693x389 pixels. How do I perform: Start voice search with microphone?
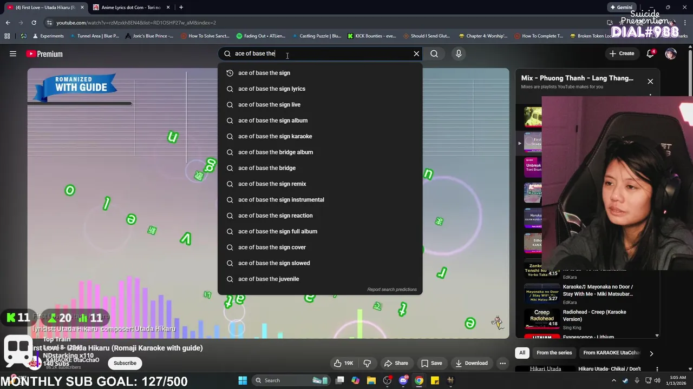click(459, 53)
